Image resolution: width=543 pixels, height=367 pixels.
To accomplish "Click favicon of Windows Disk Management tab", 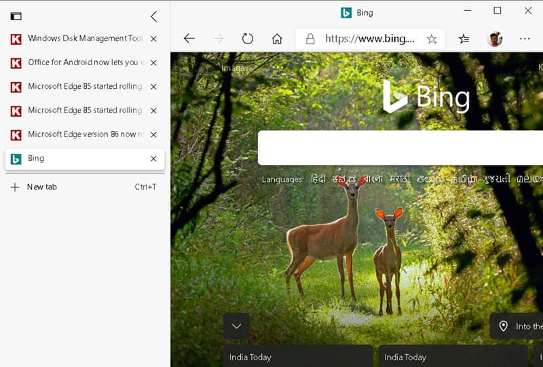I will click(x=16, y=39).
